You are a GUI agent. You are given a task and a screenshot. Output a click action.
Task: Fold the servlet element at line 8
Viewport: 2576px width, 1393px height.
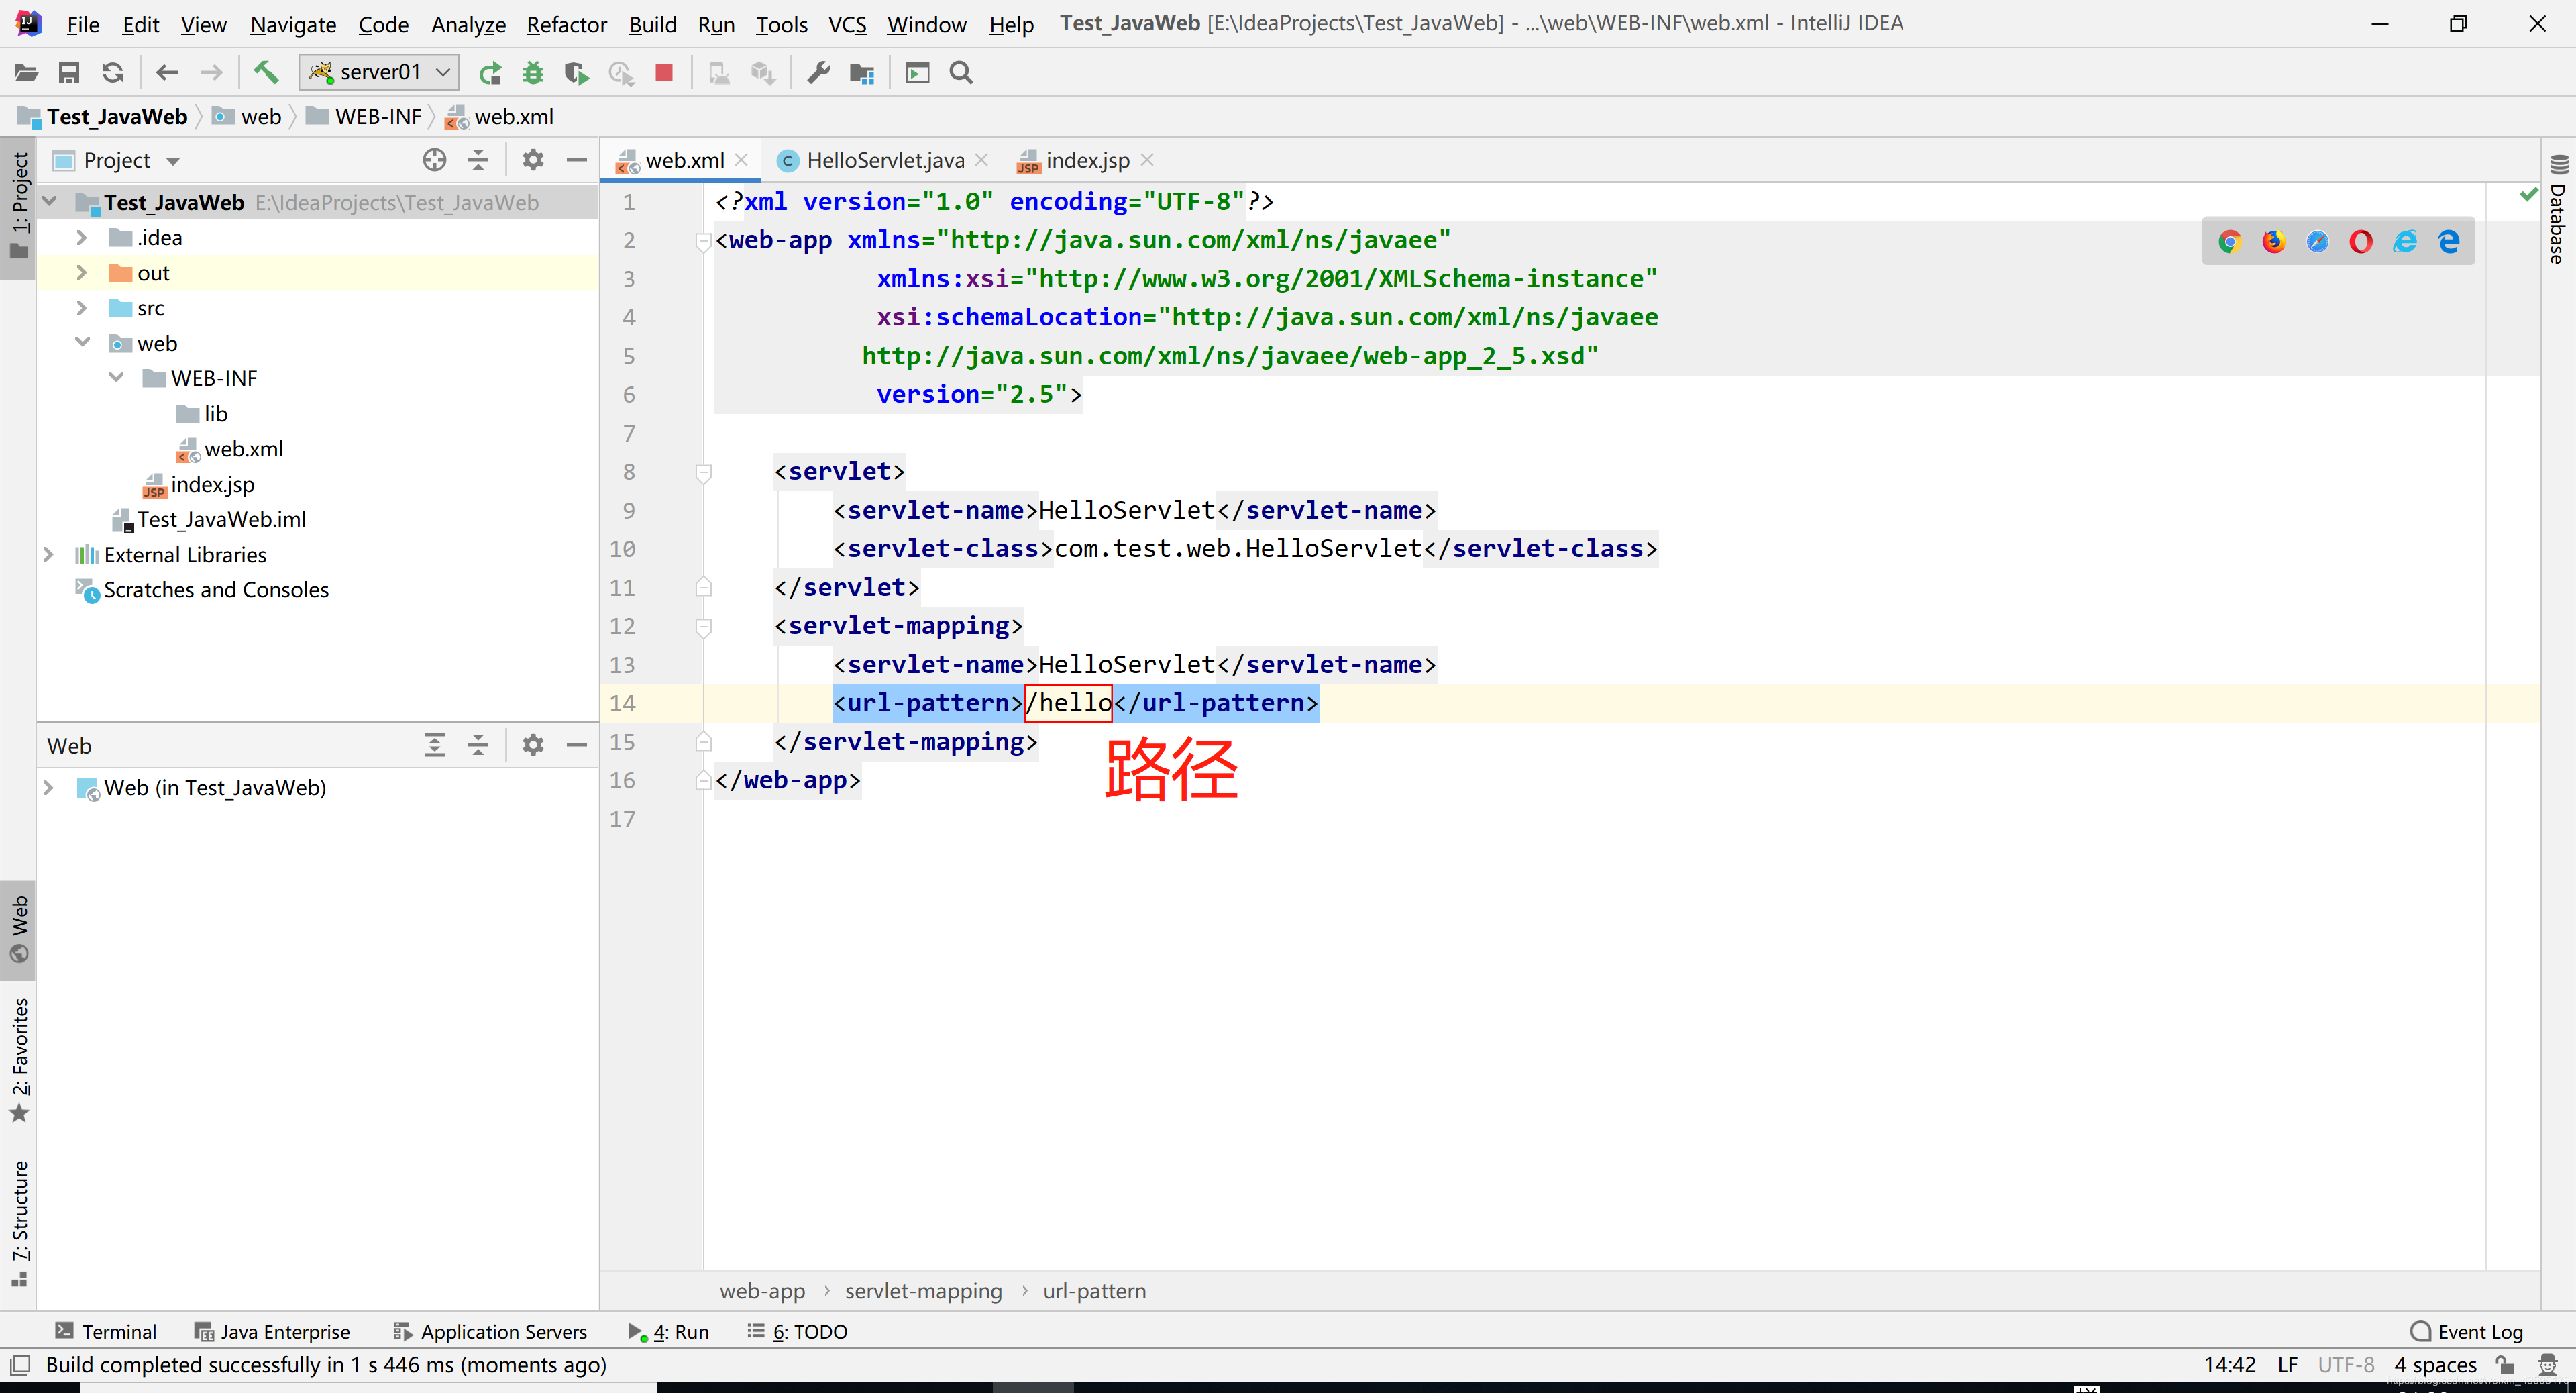(703, 472)
